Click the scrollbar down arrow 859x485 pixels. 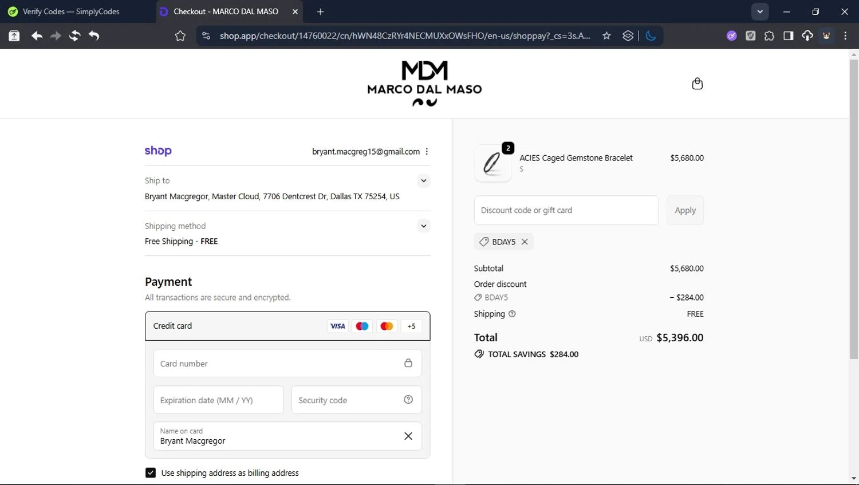pyautogui.click(x=854, y=478)
